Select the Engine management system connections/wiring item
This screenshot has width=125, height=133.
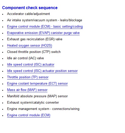click(x=43, y=109)
